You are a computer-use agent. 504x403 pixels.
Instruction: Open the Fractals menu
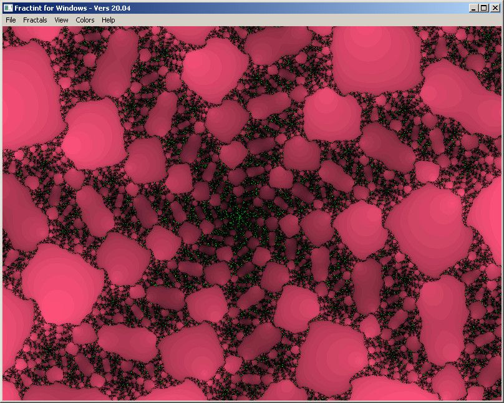pos(35,20)
